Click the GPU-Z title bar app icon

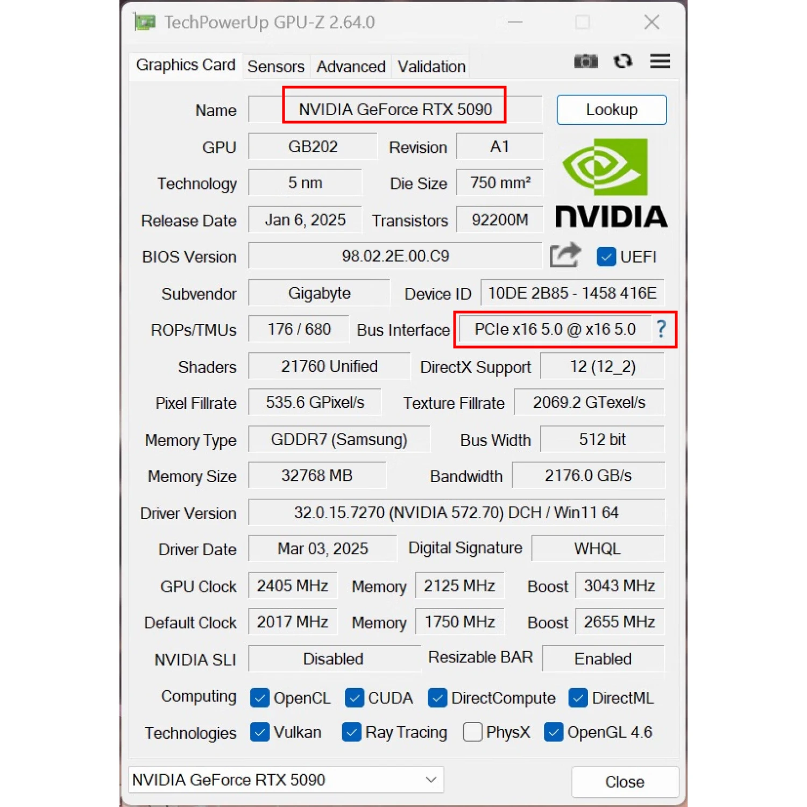(145, 22)
